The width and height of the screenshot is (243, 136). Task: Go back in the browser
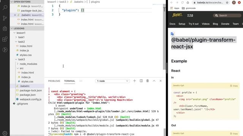(172, 3)
